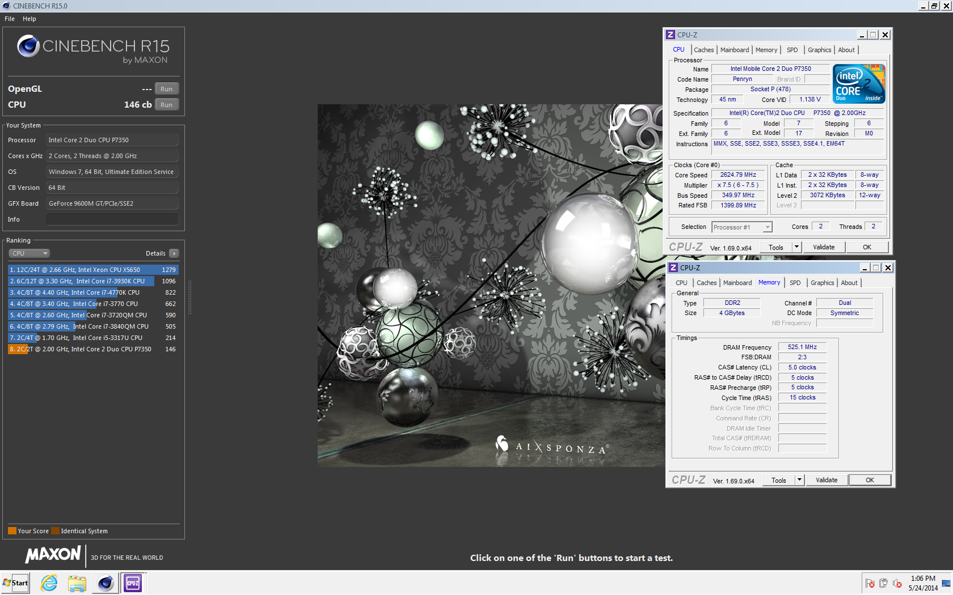Image resolution: width=953 pixels, height=595 pixels.
Task: Open the File menu
Action: click(10, 19)
